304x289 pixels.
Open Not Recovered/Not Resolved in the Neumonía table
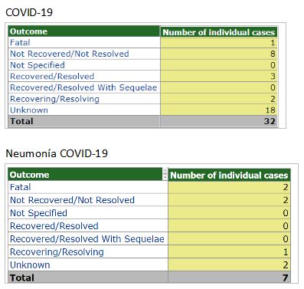coord(72,200)
